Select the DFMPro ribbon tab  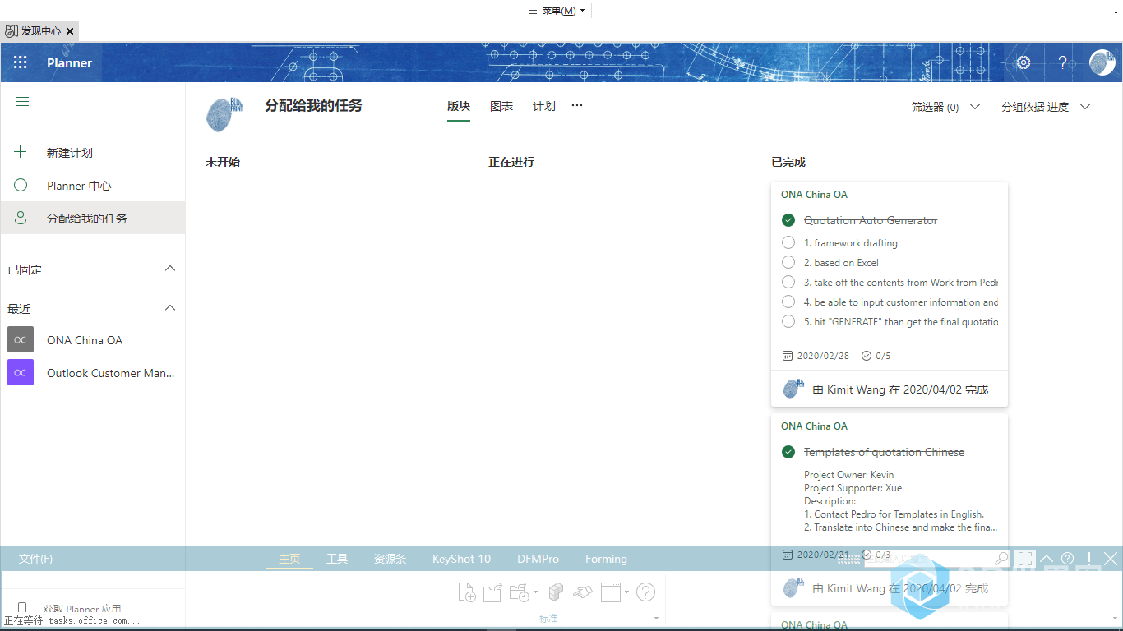[x=538, y=559]
